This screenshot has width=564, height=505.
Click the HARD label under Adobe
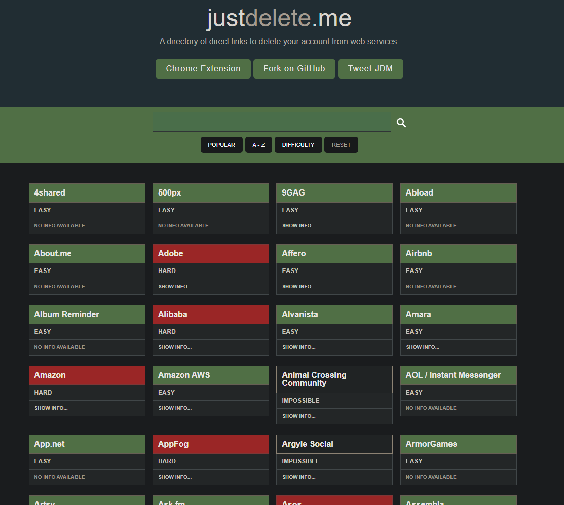[x=167, y=271]
